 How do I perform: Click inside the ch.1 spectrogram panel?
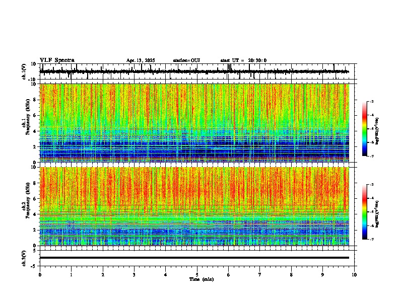pyautogui.click(x=194, y=123)
